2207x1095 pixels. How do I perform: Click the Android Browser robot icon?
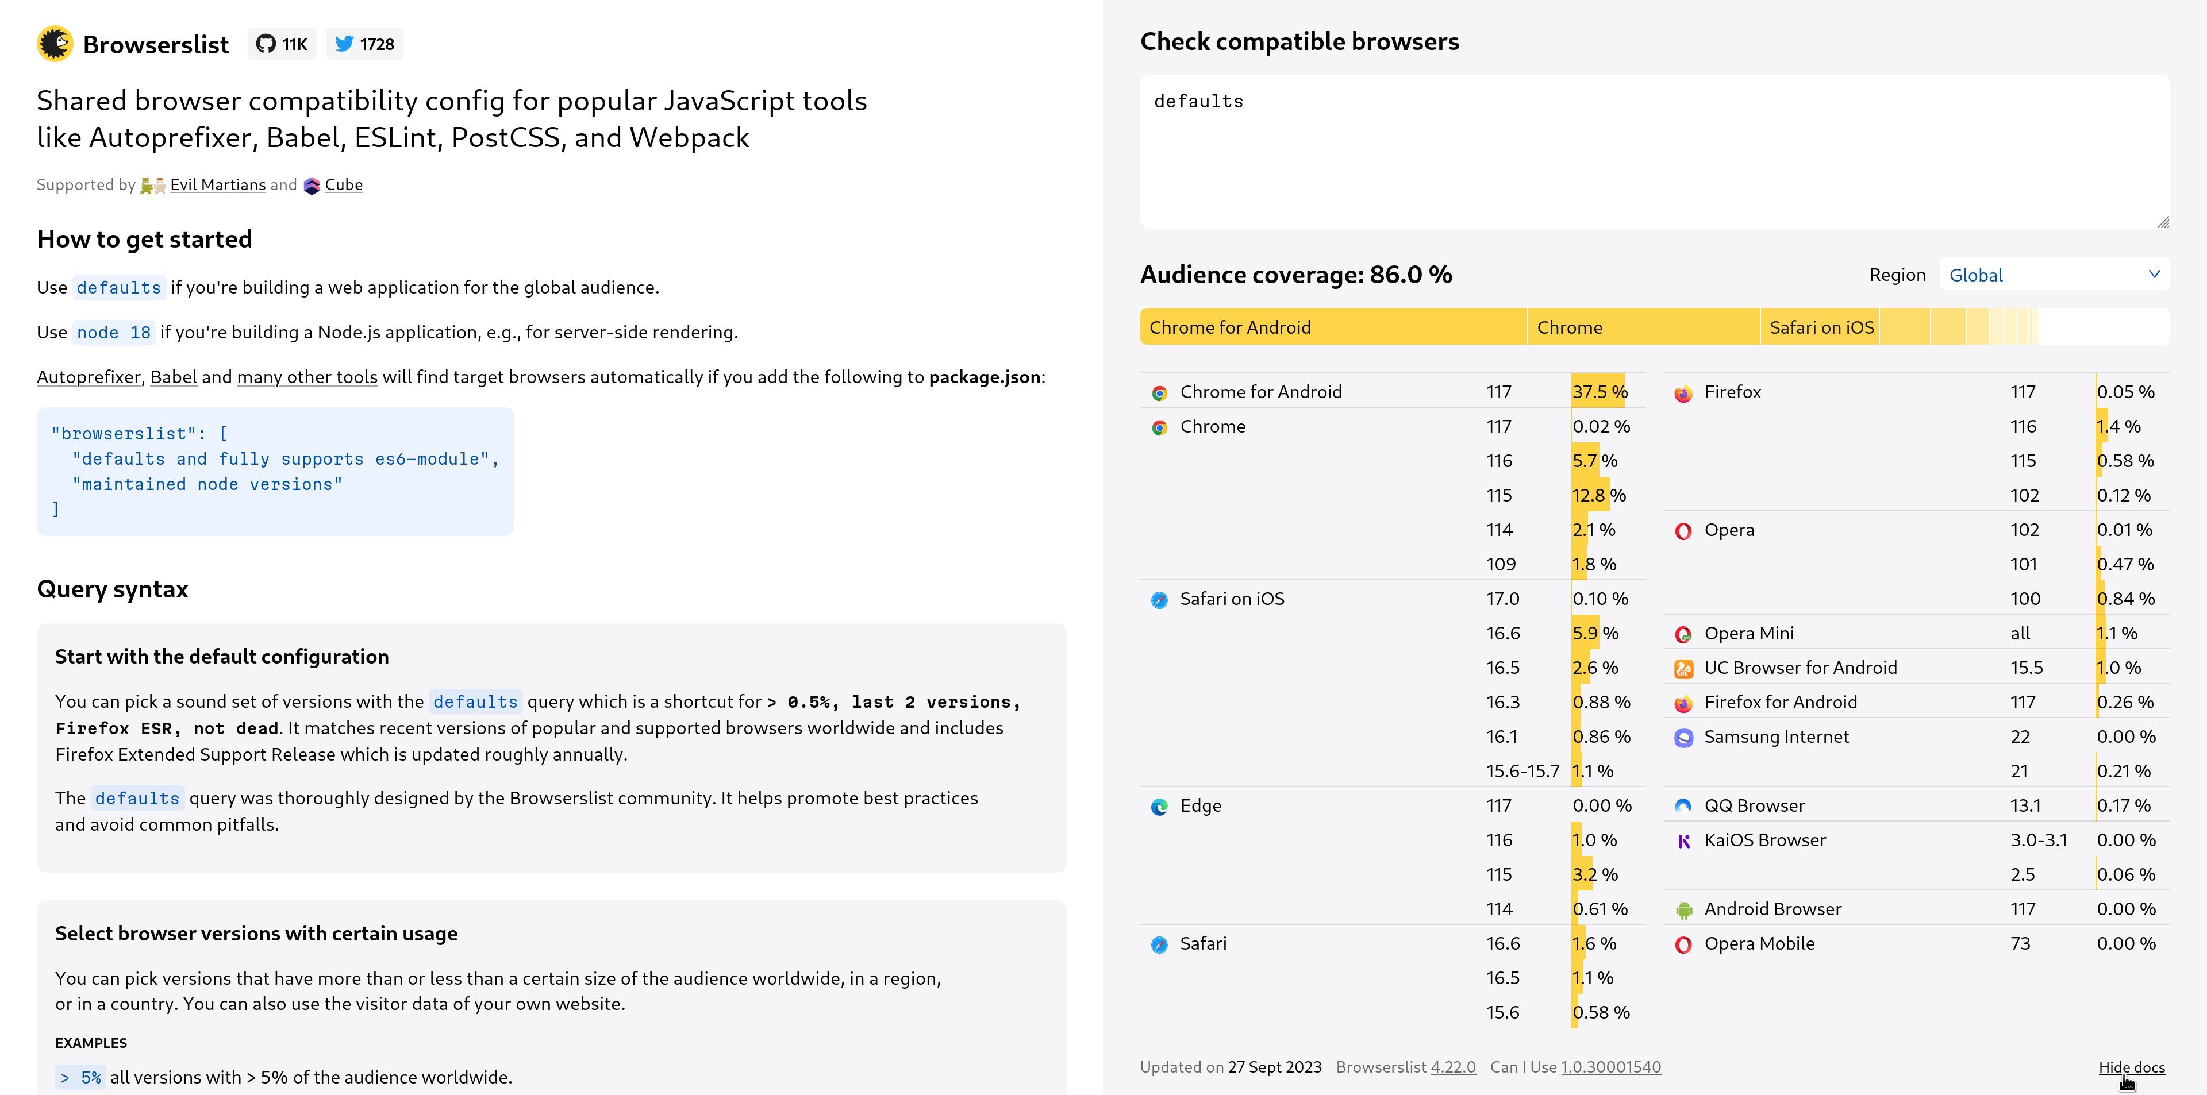point(1683,910)
